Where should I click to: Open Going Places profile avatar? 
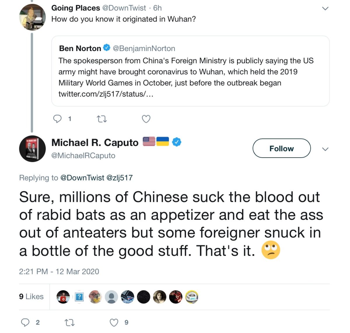pyautogui.click(x=32, y=17)
